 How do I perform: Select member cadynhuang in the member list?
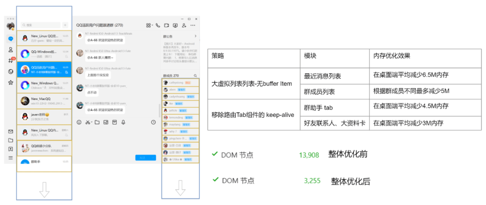[x=180, y=97]
